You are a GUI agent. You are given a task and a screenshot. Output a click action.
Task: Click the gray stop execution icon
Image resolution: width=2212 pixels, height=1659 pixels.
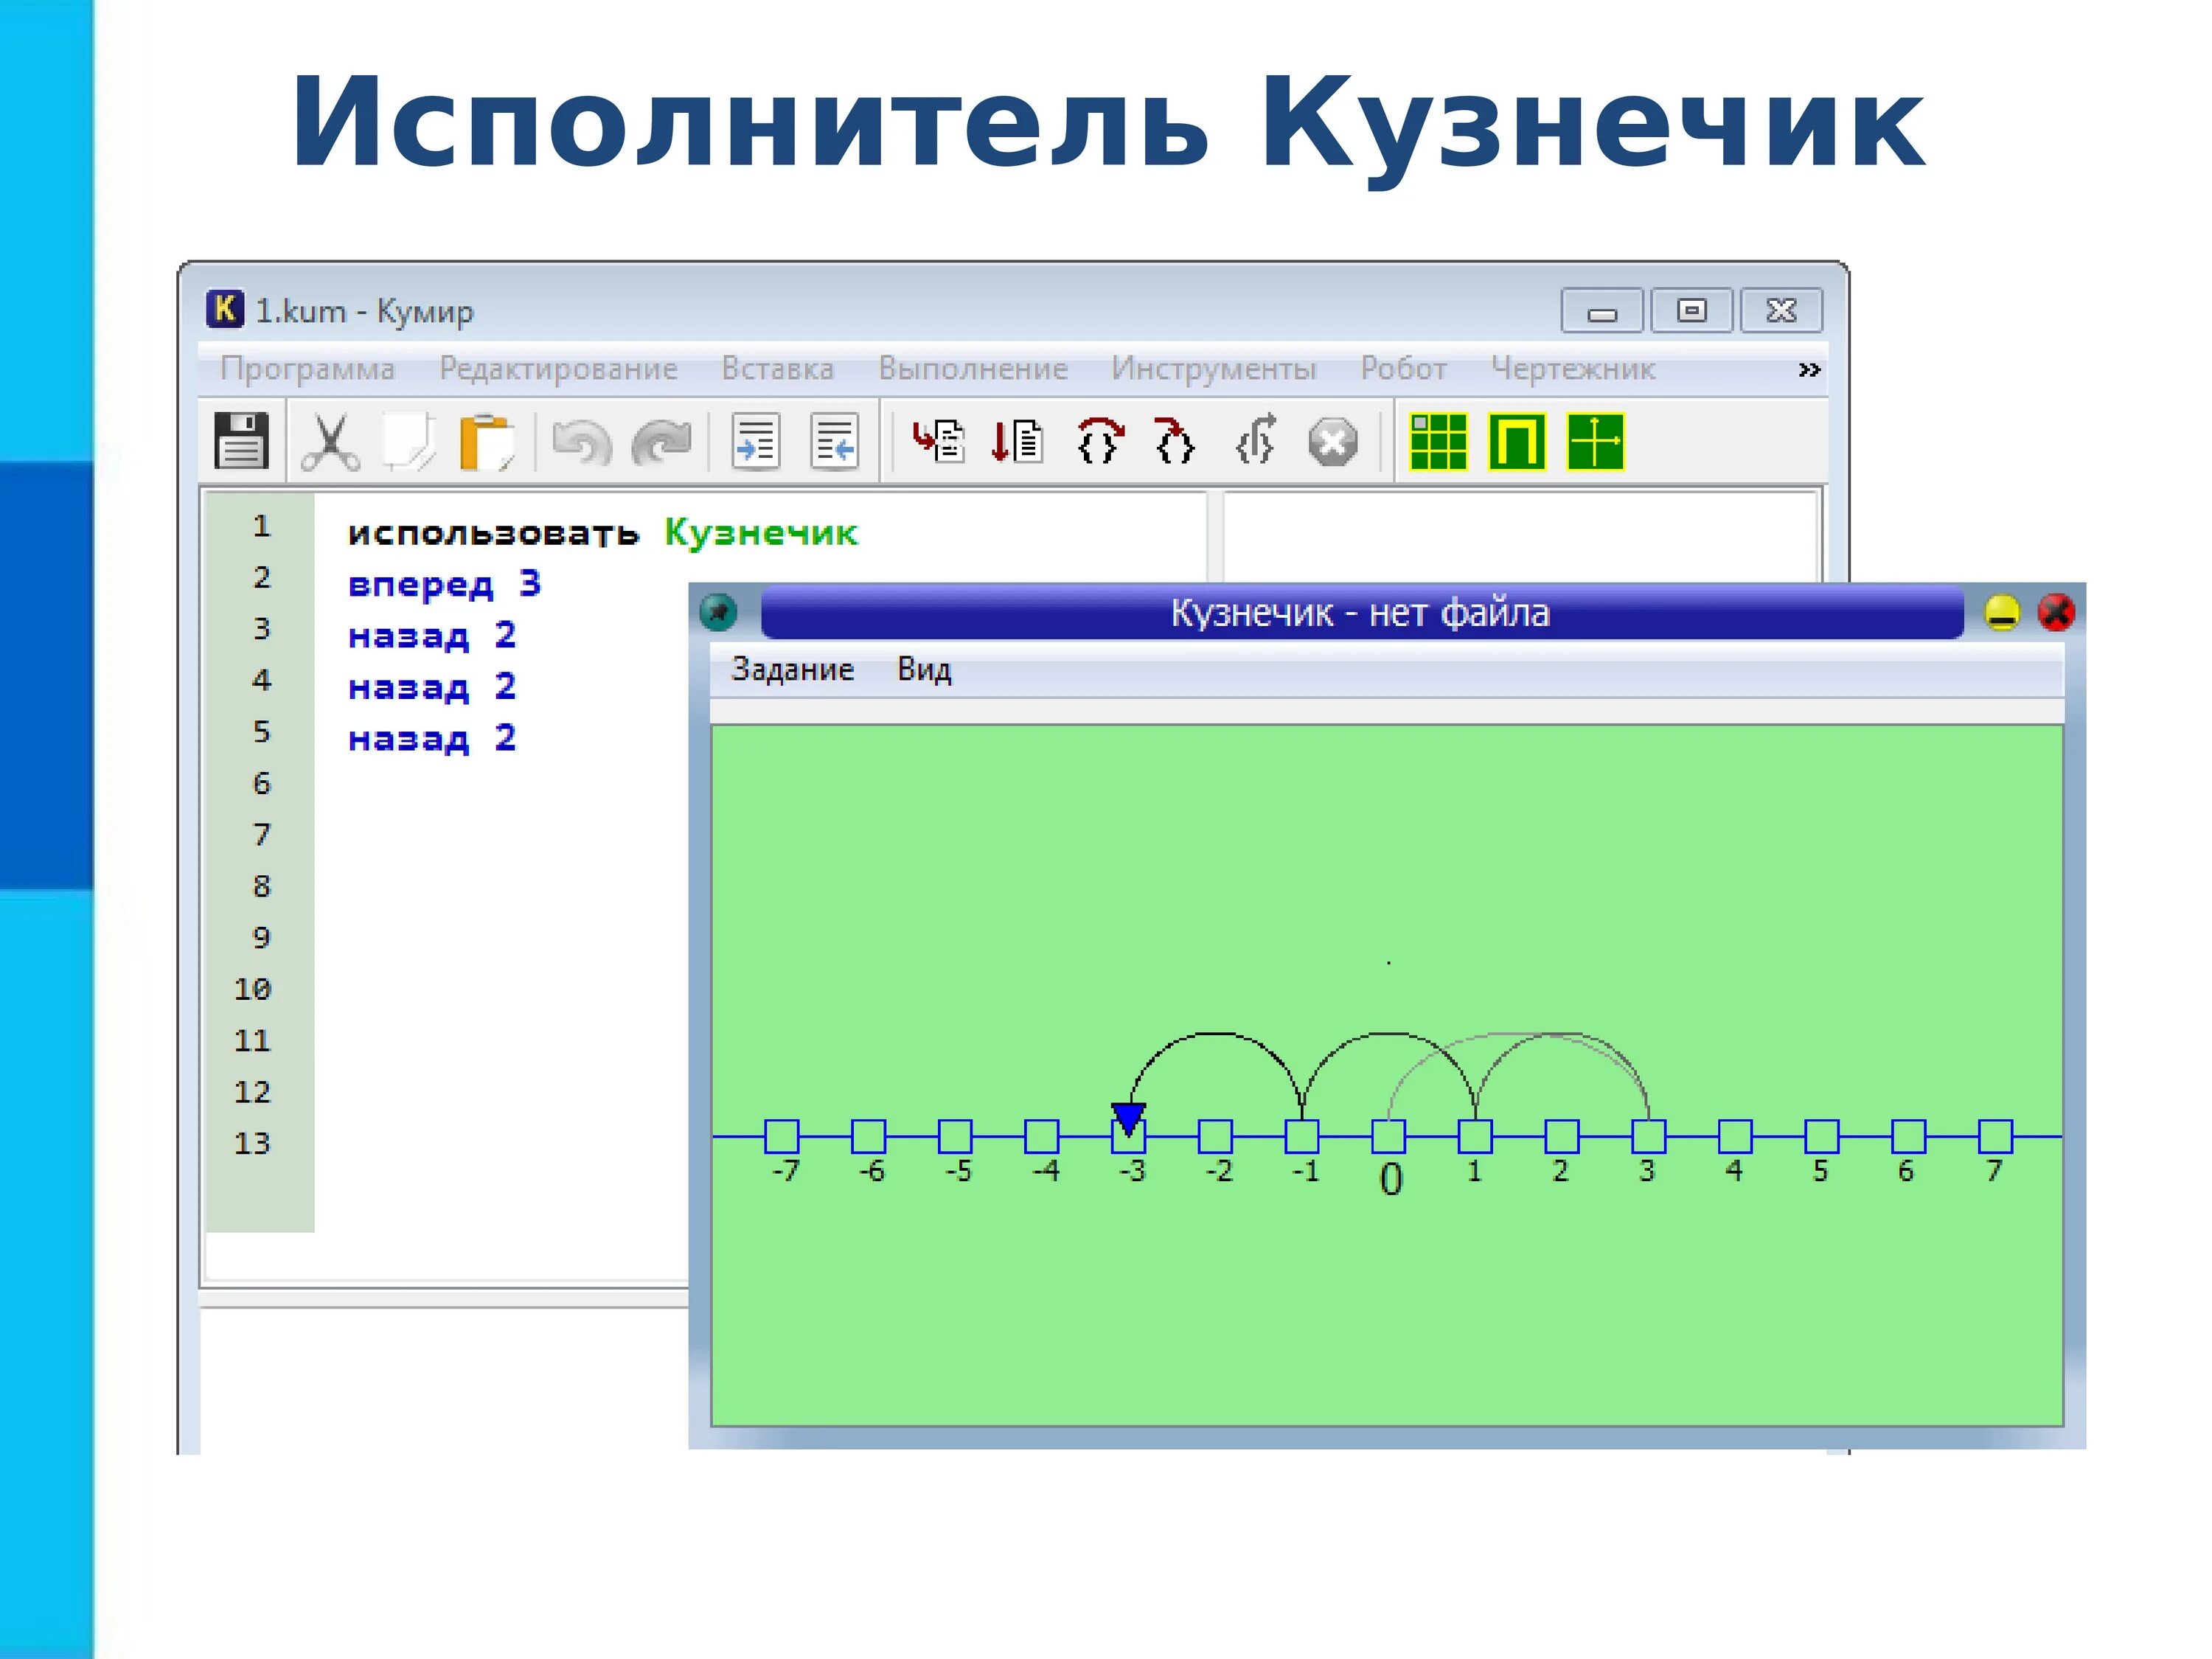tap(1332, 442)
